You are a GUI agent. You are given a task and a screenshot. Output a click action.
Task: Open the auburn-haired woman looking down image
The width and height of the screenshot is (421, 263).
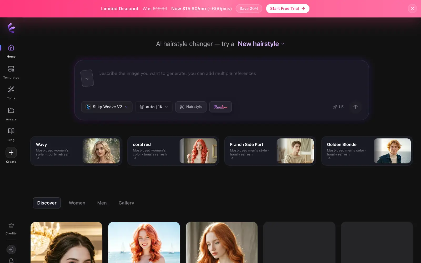tap(222, 242)
